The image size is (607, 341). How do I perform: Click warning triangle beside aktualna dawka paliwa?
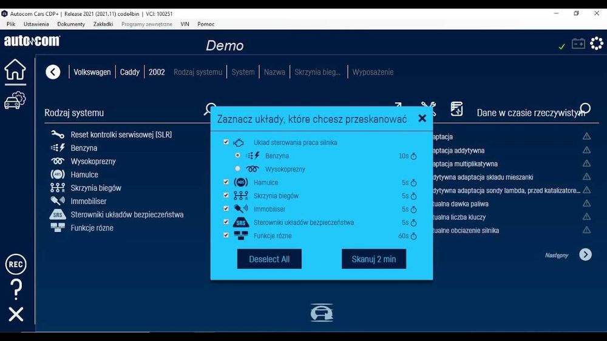[586, 203]
